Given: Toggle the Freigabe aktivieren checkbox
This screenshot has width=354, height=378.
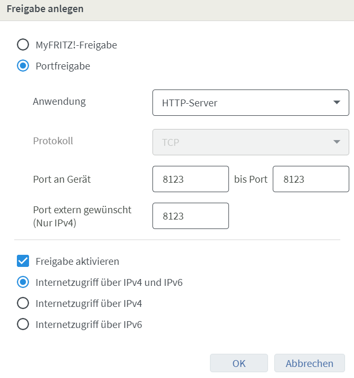Looking at the screenshot, I should (23, 261).
